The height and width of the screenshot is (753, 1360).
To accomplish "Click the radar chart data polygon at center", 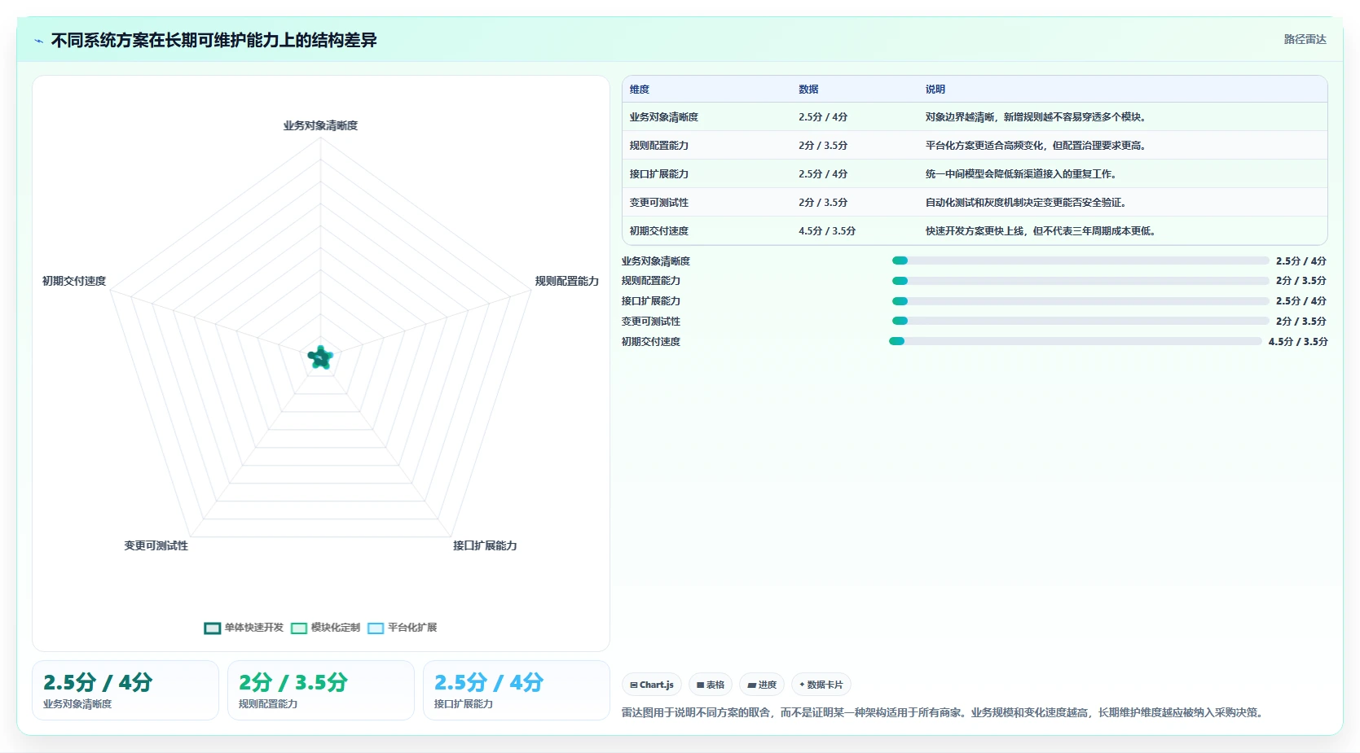I will pos(320,357).
